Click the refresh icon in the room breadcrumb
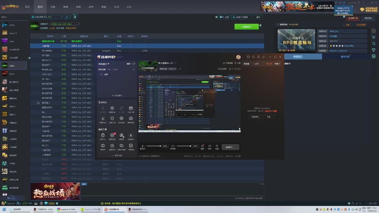This screenshot has height=213, width=379. coord(62,17)
